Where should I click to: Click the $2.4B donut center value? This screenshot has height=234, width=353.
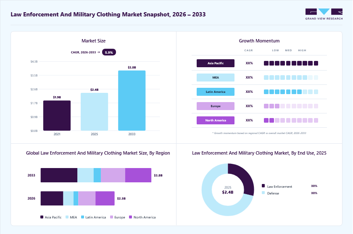point(228,192)
